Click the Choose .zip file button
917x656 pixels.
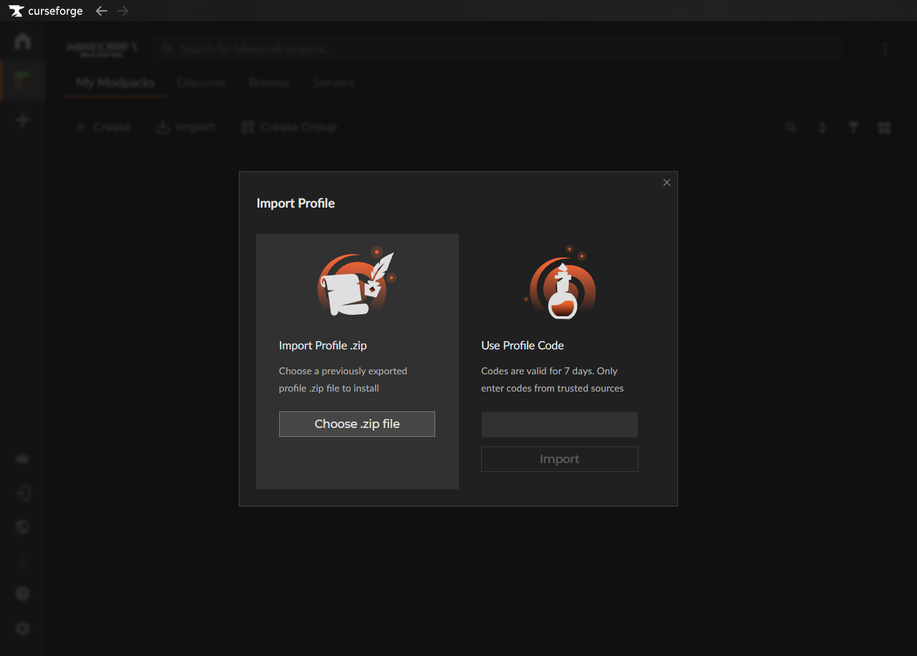357,424
